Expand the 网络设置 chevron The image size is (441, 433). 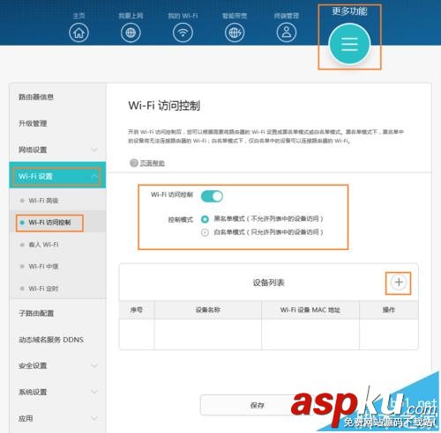(x=94, y=150)
